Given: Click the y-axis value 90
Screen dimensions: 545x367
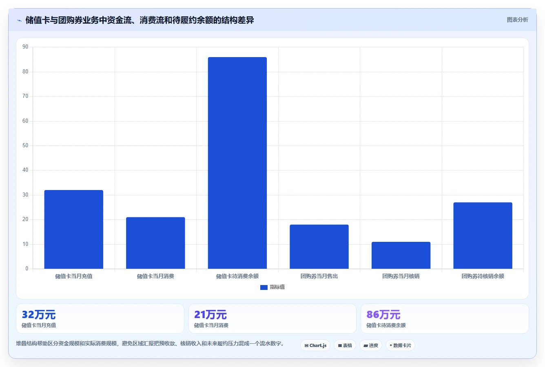Looking at the screenshot, I should (x=25, y=47).
